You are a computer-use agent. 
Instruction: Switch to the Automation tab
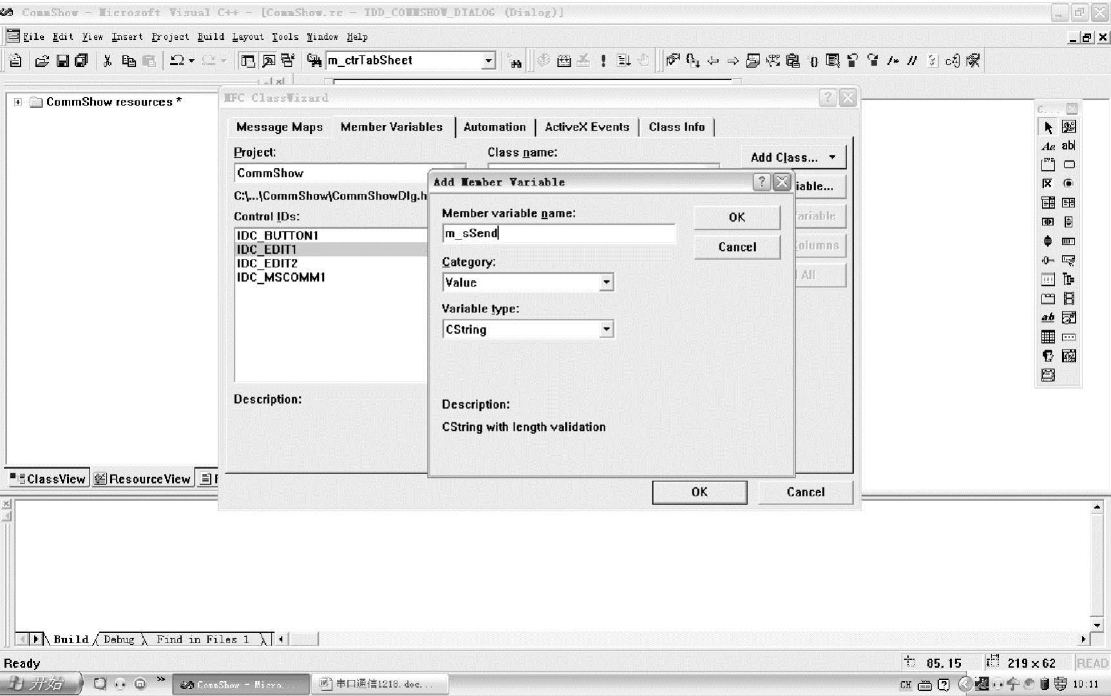click(x=495, y=127)
